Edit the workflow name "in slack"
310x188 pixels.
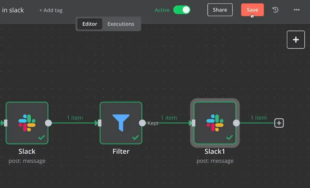13,10
